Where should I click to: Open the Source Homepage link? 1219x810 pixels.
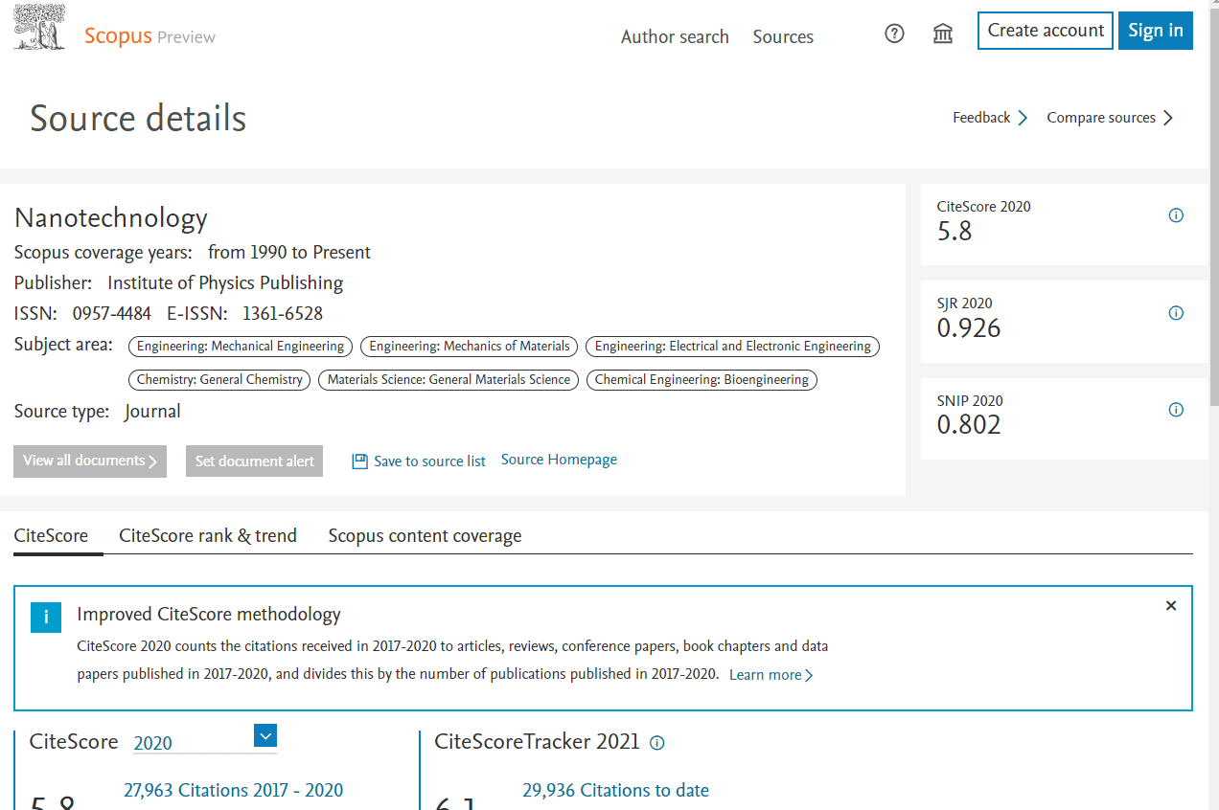(559, 460)
